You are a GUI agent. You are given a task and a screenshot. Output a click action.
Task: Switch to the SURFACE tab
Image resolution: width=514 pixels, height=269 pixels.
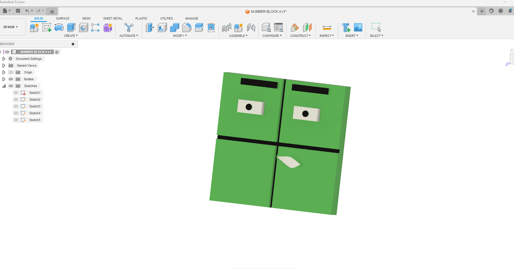pyautogui.click(x=63, y=18)
